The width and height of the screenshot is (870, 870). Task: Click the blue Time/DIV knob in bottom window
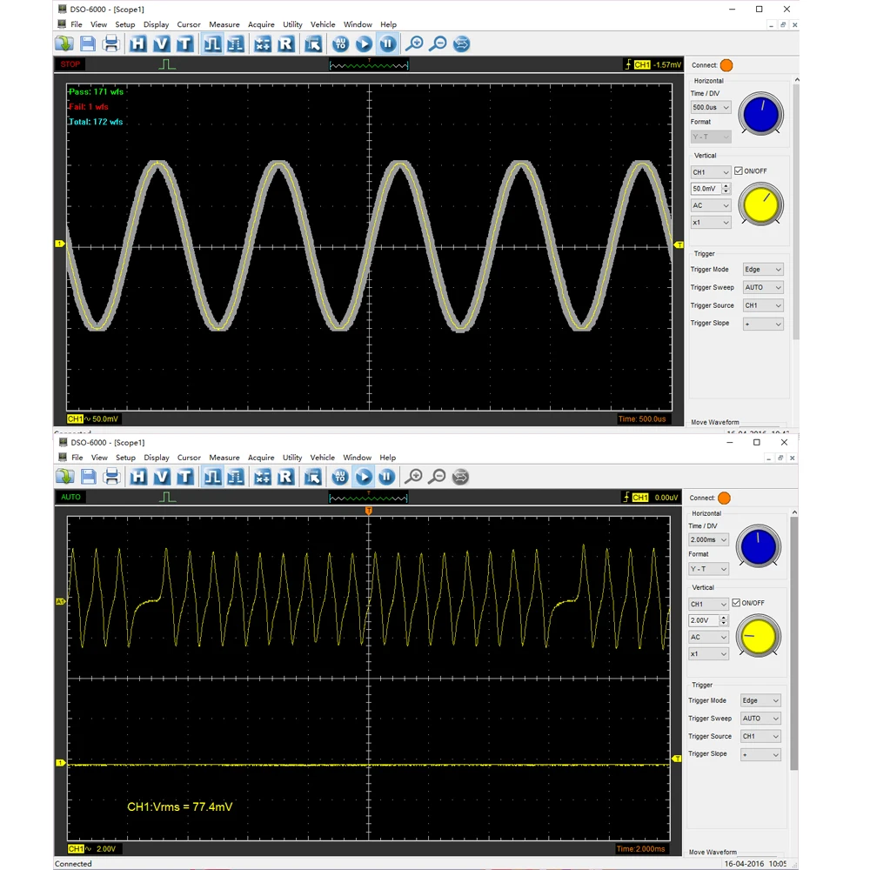[759, 546]
